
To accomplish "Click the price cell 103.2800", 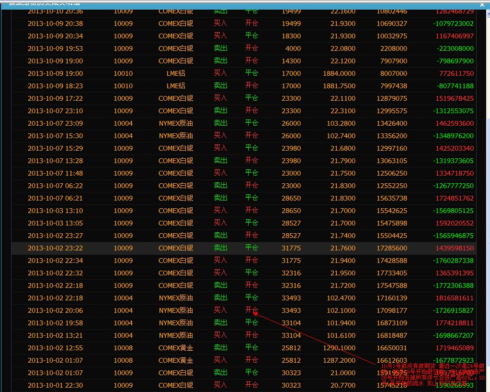I will coord(339,123).
